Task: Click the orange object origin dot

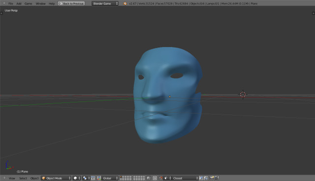Action: [x=170, y=97]
